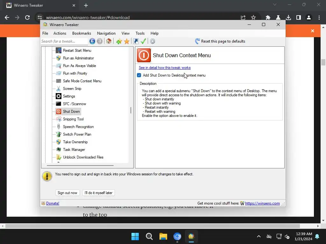Select Run with Priority tree item

click(75, 73)
